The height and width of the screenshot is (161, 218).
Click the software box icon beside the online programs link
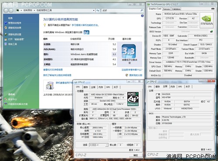[50, 85]
